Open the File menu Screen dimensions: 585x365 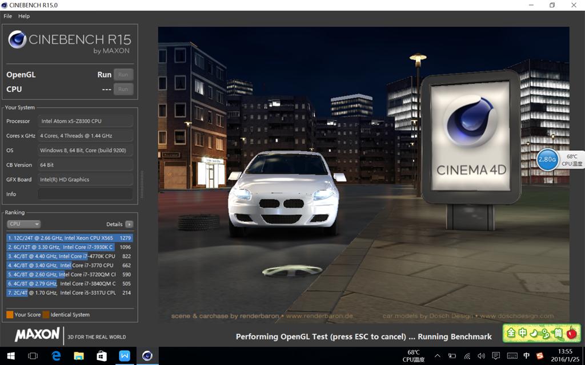click(x=8, y=16)
